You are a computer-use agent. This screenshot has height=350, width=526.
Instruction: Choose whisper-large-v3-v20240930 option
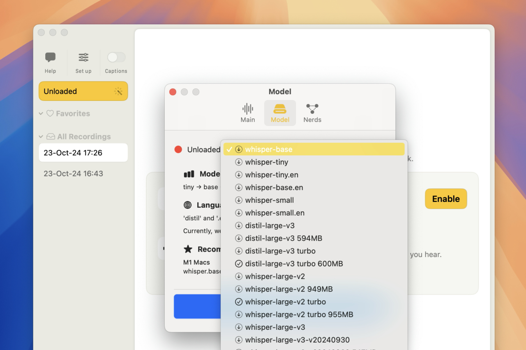(x=314, y=340)
